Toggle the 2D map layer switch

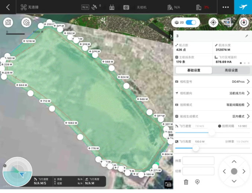tap(191, 22)
